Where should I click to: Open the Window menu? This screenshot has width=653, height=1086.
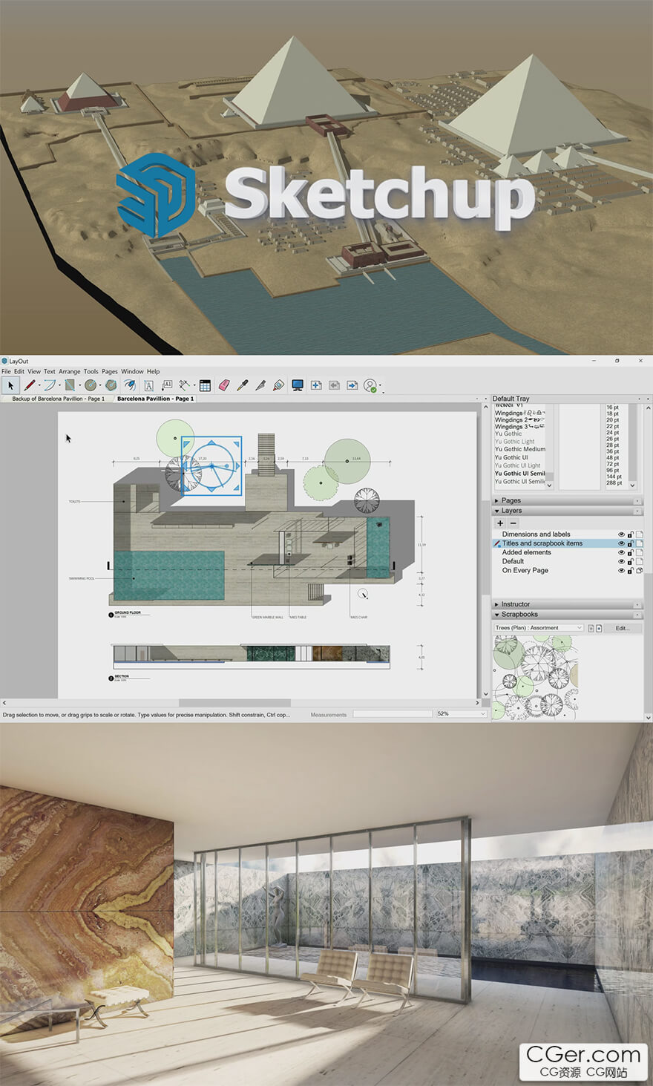132,371
